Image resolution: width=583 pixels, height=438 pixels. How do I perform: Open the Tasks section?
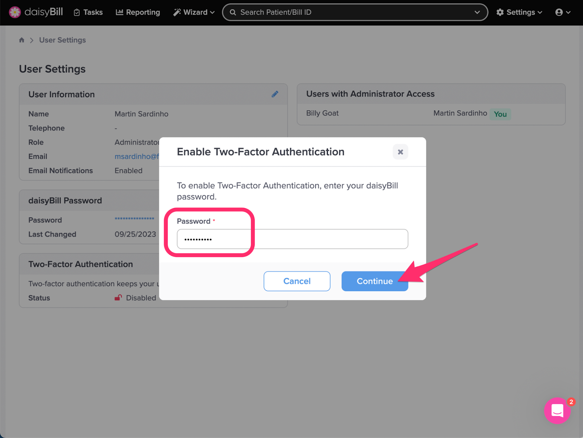[88, 12]
